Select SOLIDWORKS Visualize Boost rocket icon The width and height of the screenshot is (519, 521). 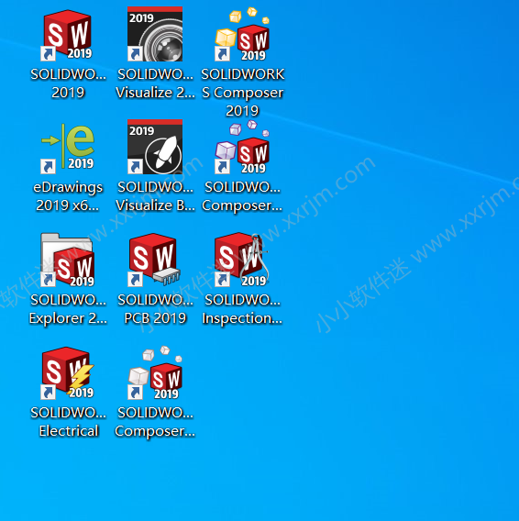click(x=155, y=147)
